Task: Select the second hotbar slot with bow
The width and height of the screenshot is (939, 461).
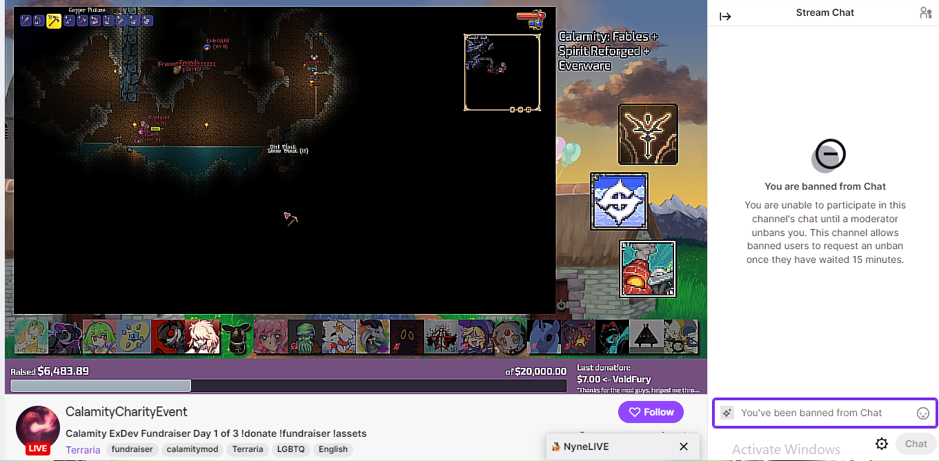Action: click(x=39, y=21)
